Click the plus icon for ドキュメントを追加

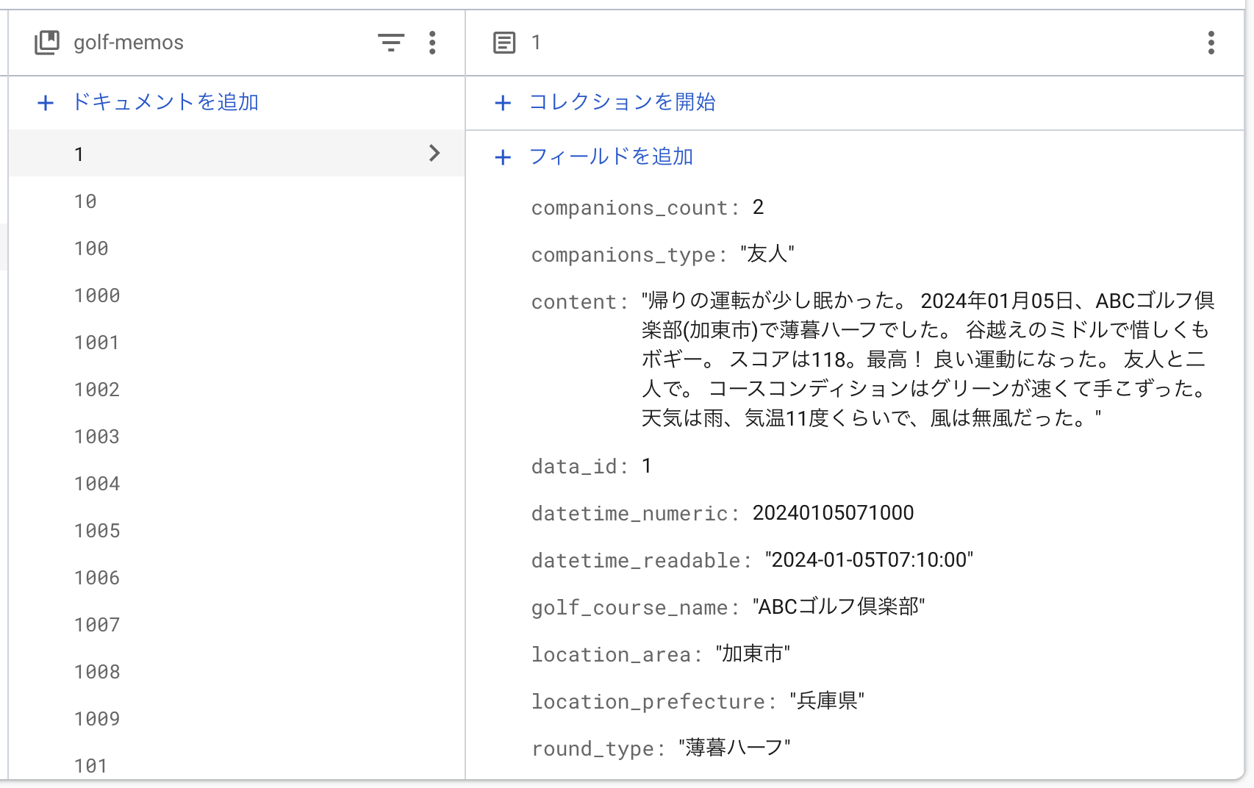46,103
